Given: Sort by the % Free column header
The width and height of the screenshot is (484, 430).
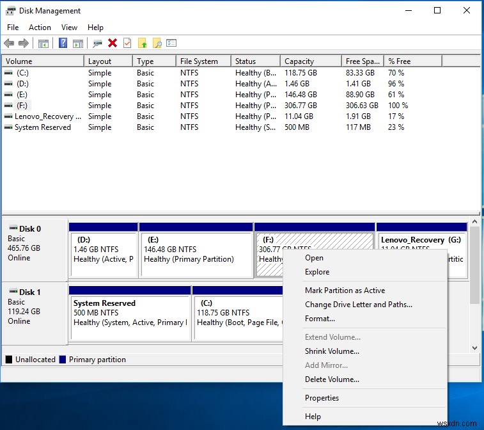Looking at the screenshot, I should pos(413,61).
